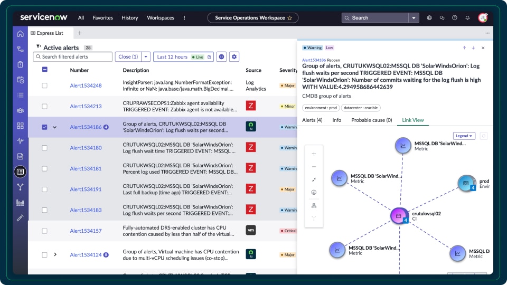The image size is (507, 285).
Task: Open the dropdown arrow beside Close (1)
Action: [146, 57]
